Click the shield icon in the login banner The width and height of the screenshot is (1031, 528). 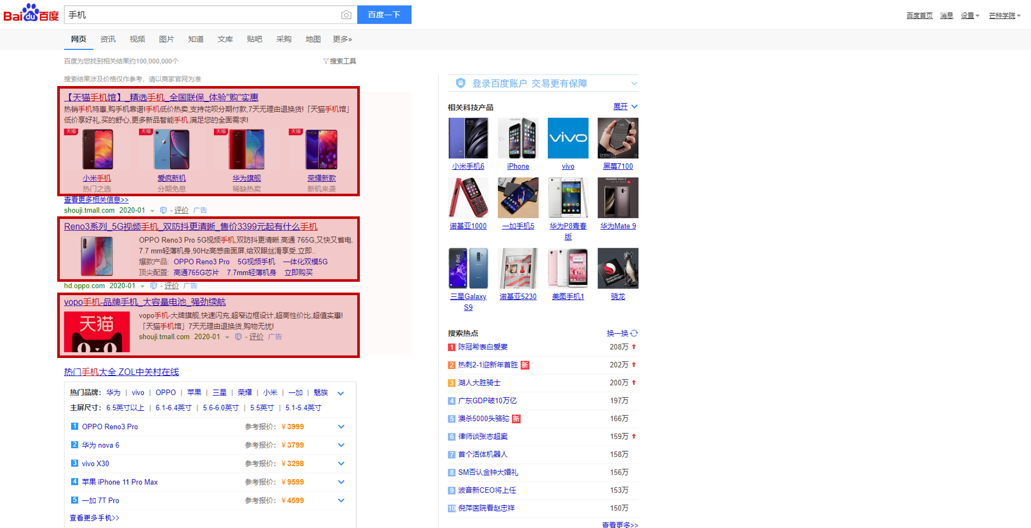click(x=460, y=83)
